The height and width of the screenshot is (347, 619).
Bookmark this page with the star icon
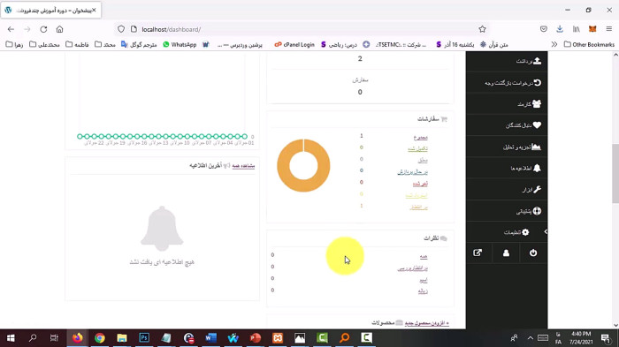coord(482,29)
